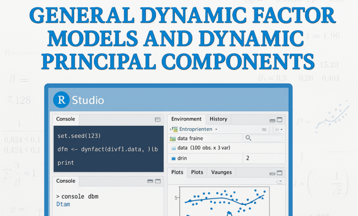
Task: Click the set.seed(123) code line
Action: click(x=79, y=136)
